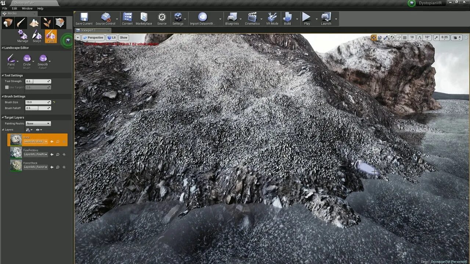Toggle grid snapping in the viewport
The height and width of the screenshot is (264, 470).
[x=405, y=37]
